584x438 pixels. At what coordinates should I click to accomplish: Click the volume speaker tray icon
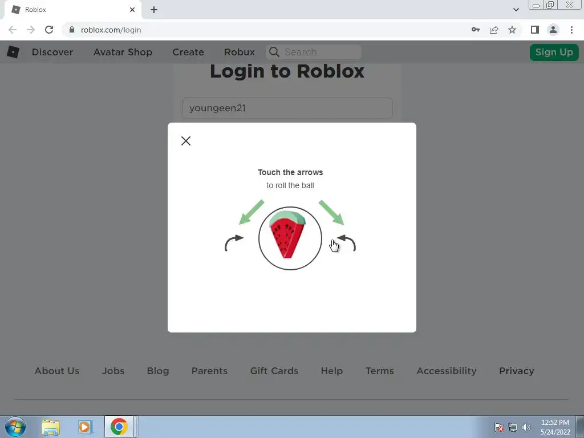coord(526,427)
